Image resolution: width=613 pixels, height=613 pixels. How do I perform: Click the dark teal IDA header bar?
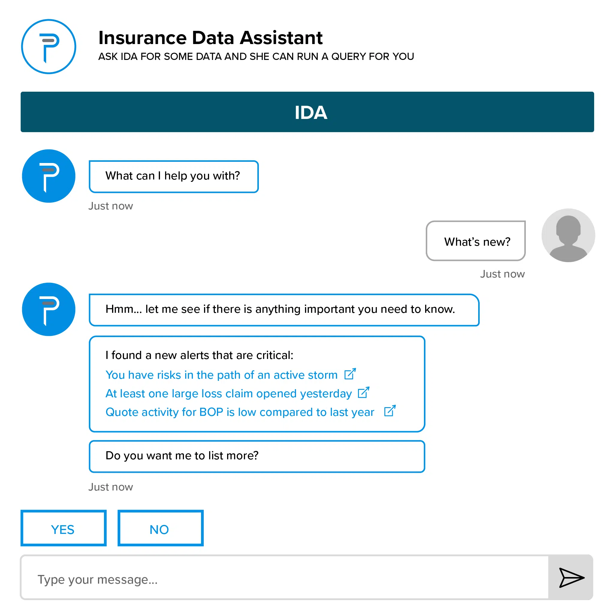[307, 112]
